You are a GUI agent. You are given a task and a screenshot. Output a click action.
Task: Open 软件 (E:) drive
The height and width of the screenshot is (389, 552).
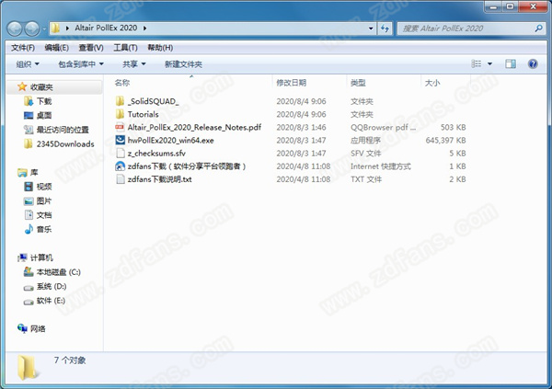51,301
